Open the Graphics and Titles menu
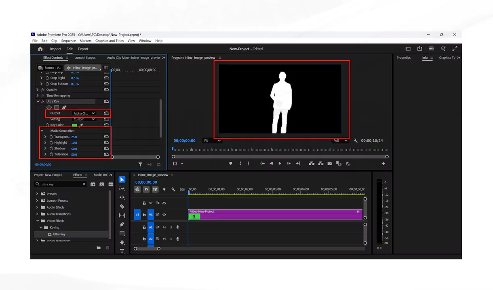493x290 pixels. [110, 41]
